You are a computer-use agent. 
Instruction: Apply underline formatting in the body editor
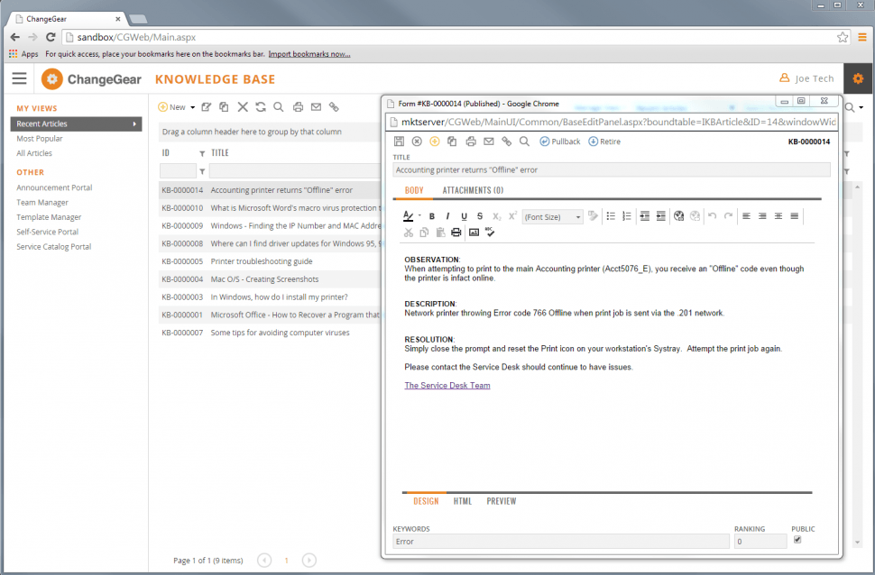pyautogui.click(x=464, y=216)
